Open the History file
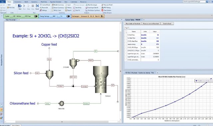Viewport: 213px width, 126px height. 68,8
